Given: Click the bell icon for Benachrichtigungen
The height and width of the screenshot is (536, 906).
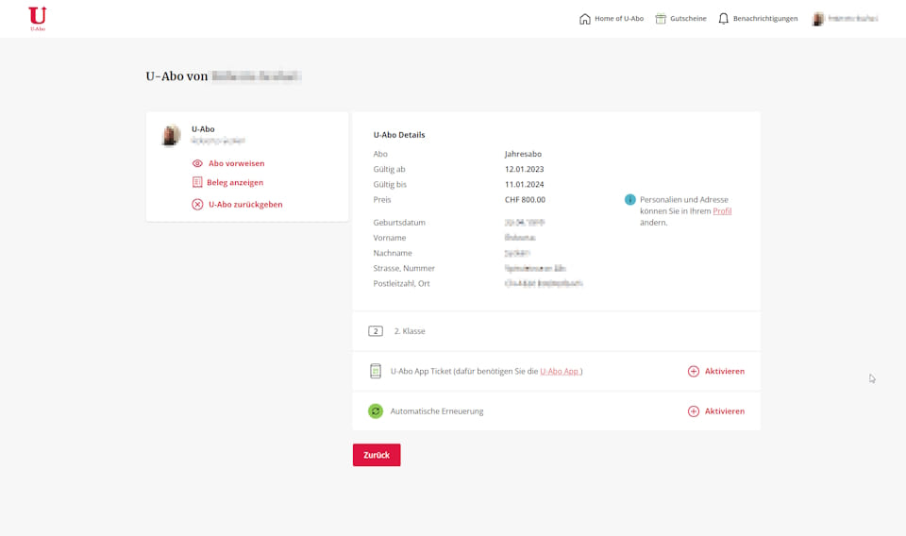Looking at the screenshot, I should click(x=724, y=19).
